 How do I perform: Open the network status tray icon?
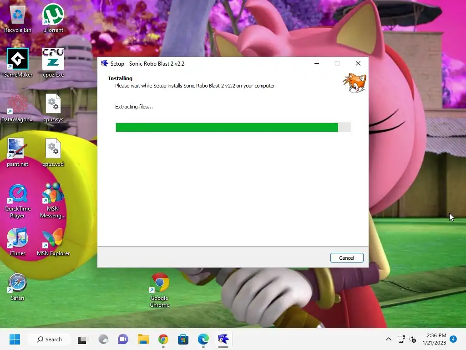click(x=401, y=339)
